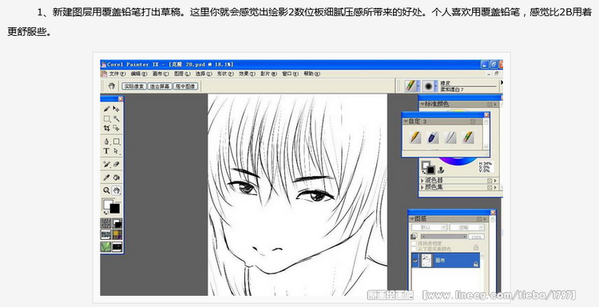Open the Help menu
This screenshot has width=599, height=307.
311,74
